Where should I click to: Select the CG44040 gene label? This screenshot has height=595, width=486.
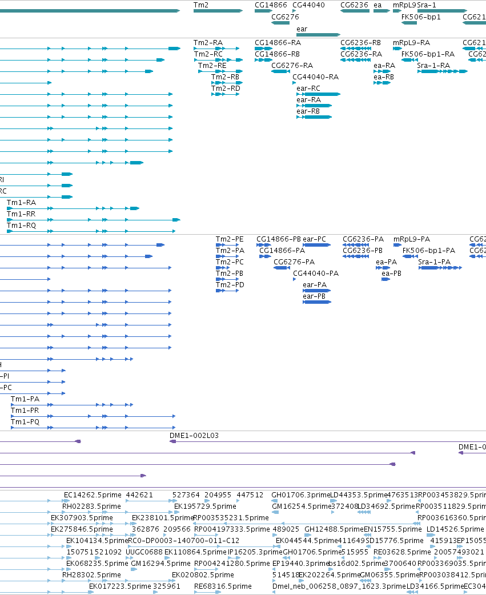pos(308,5)
